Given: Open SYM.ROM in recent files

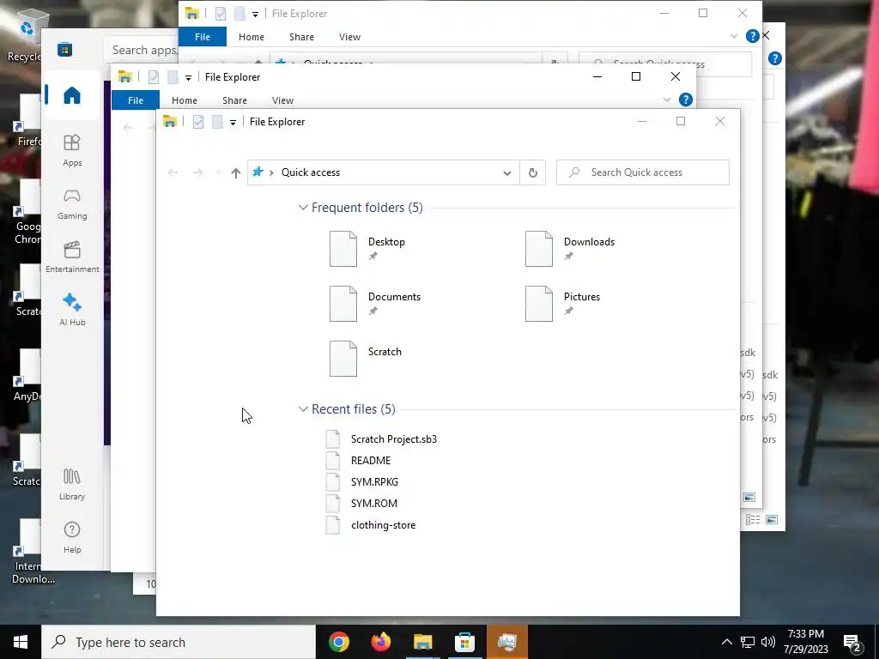Looking at the screenshot, I should [x=361, y=503].
